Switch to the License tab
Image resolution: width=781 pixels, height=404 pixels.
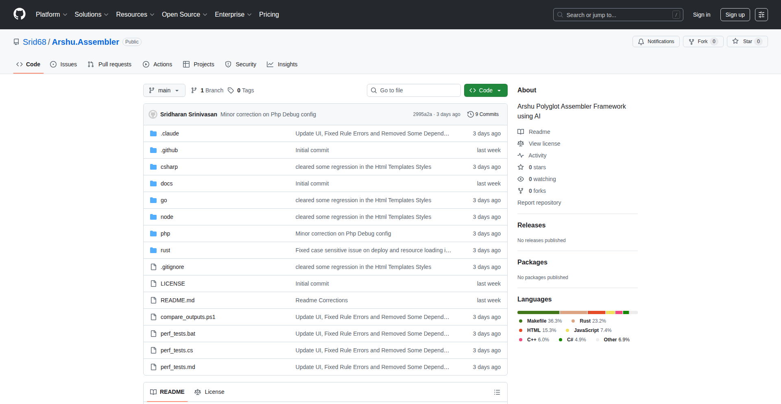pos(209,392)
